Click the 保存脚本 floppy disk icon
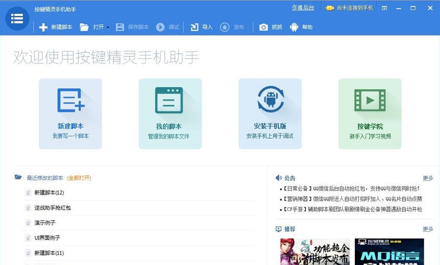The height and width of the screenshot is (265, 440). pos(120,27)
